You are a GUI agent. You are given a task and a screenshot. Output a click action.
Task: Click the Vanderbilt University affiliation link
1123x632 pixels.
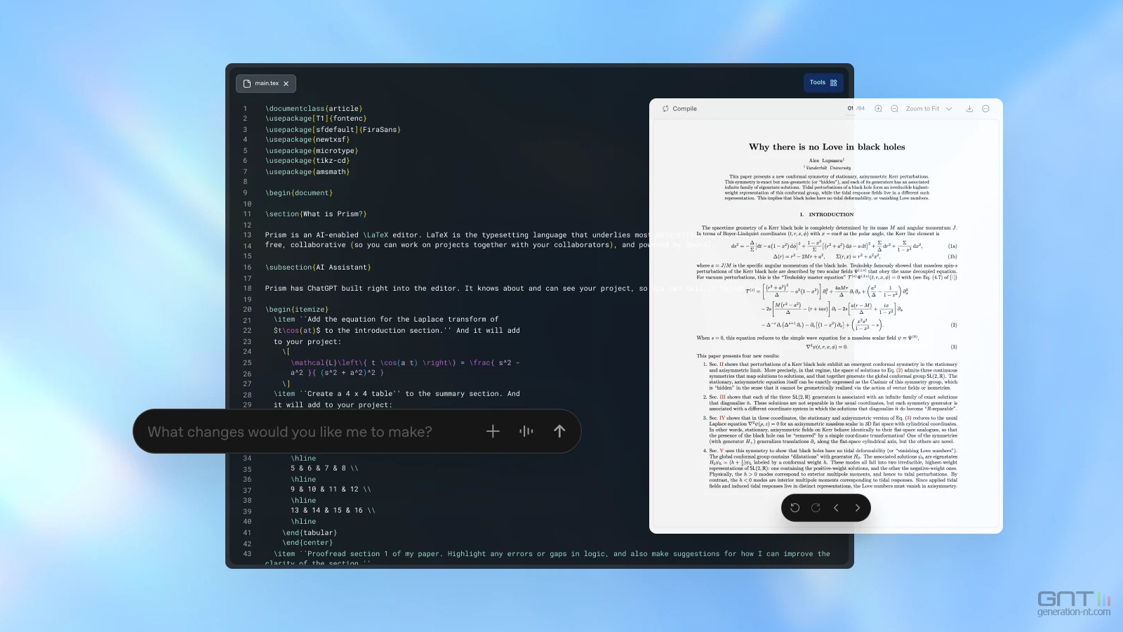point(826,168)
